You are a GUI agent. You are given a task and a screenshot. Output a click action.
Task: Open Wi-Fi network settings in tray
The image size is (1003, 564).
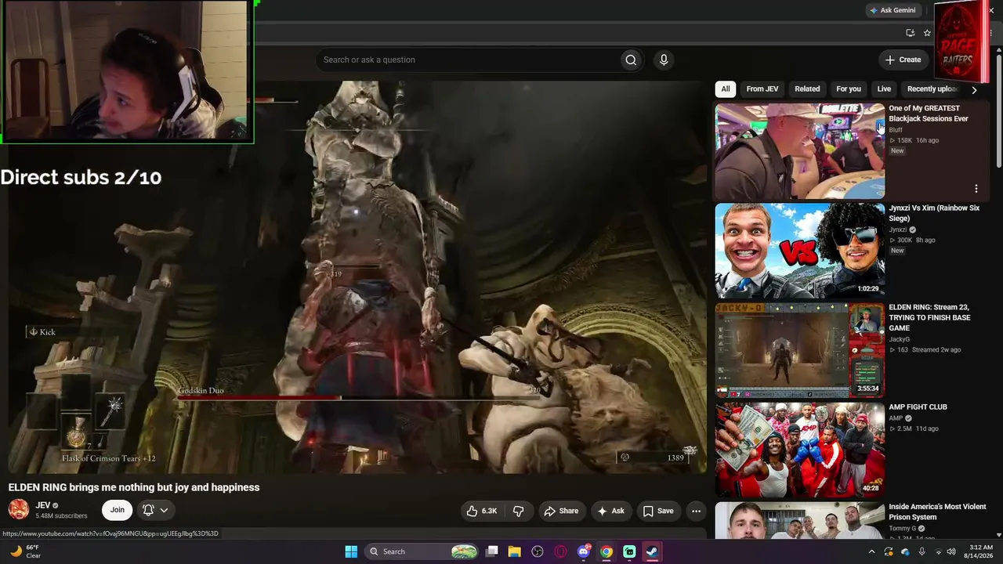pos(938,551)
